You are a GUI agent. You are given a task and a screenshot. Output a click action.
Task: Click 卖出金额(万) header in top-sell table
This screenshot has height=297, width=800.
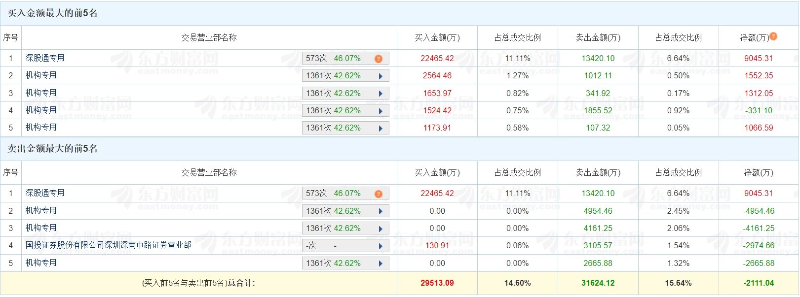coord(598,173)
